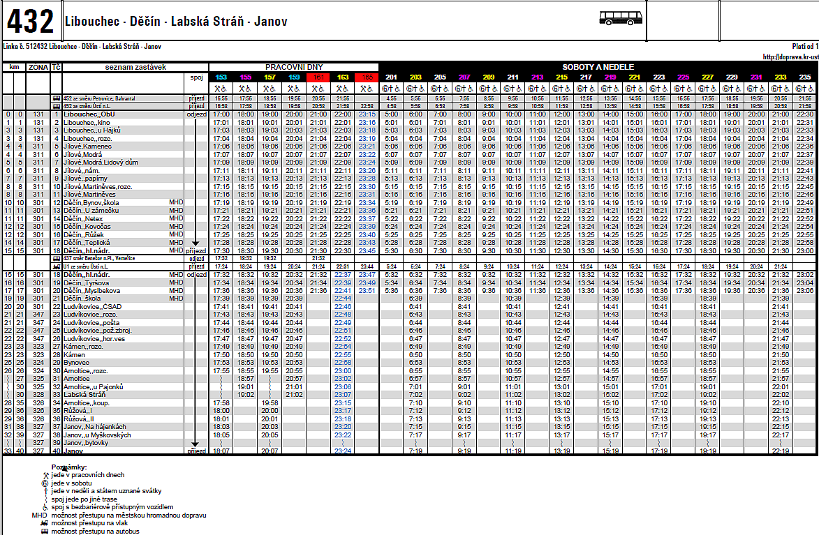Click the circled 6 icon beside 'jede v sobotu'
This screenshot has width=819, height=535.
(45, 483)
